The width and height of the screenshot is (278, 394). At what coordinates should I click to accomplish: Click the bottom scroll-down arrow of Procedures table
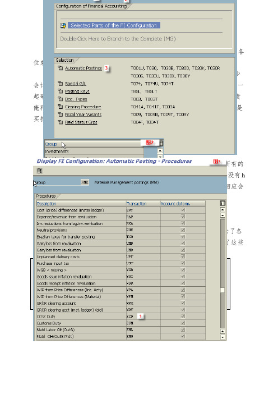(223, 337)
